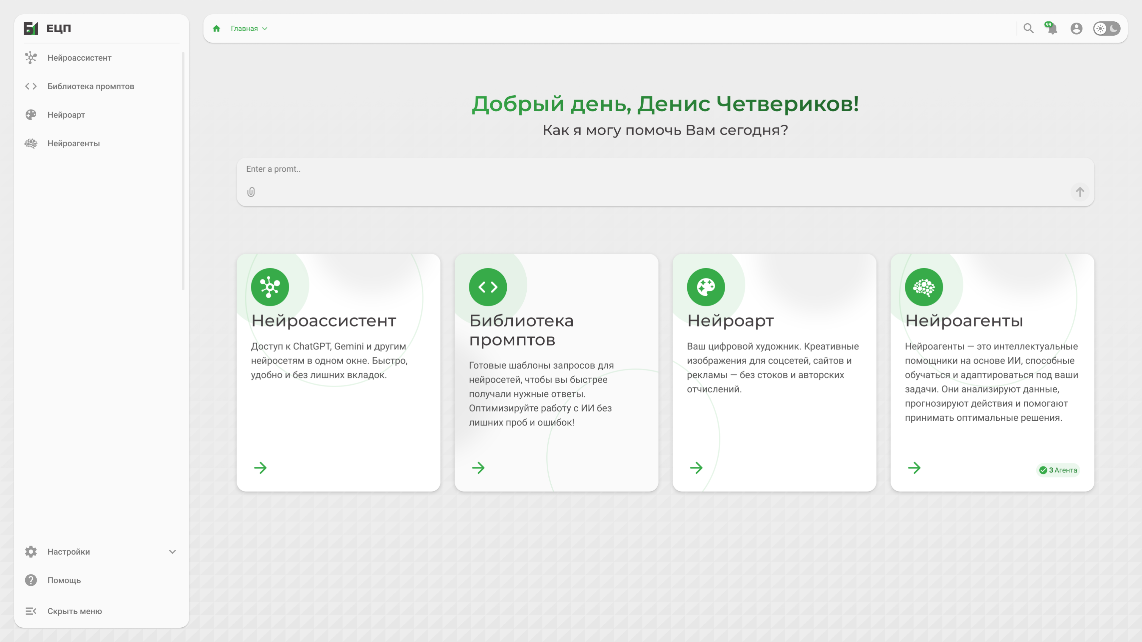Click the Библиотека промптов card code icon
The height and width of the screenshot is (642, 1142).
488,287
